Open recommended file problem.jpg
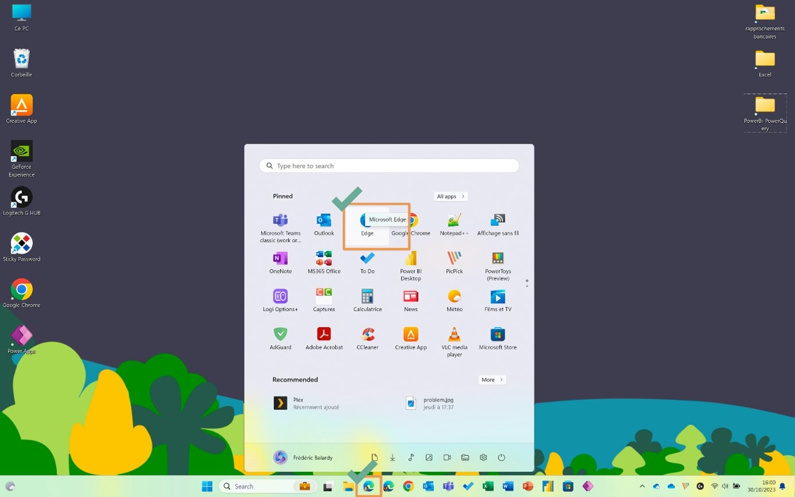The height and width of the screenshot is (497, 795). click(x=430, y=403)
